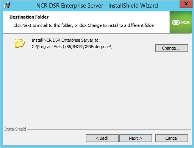Image resolution: width=194 pixels, height=148 pixels.
Task: Click the white NCR lettering on green banner
Action: [185, 22]
